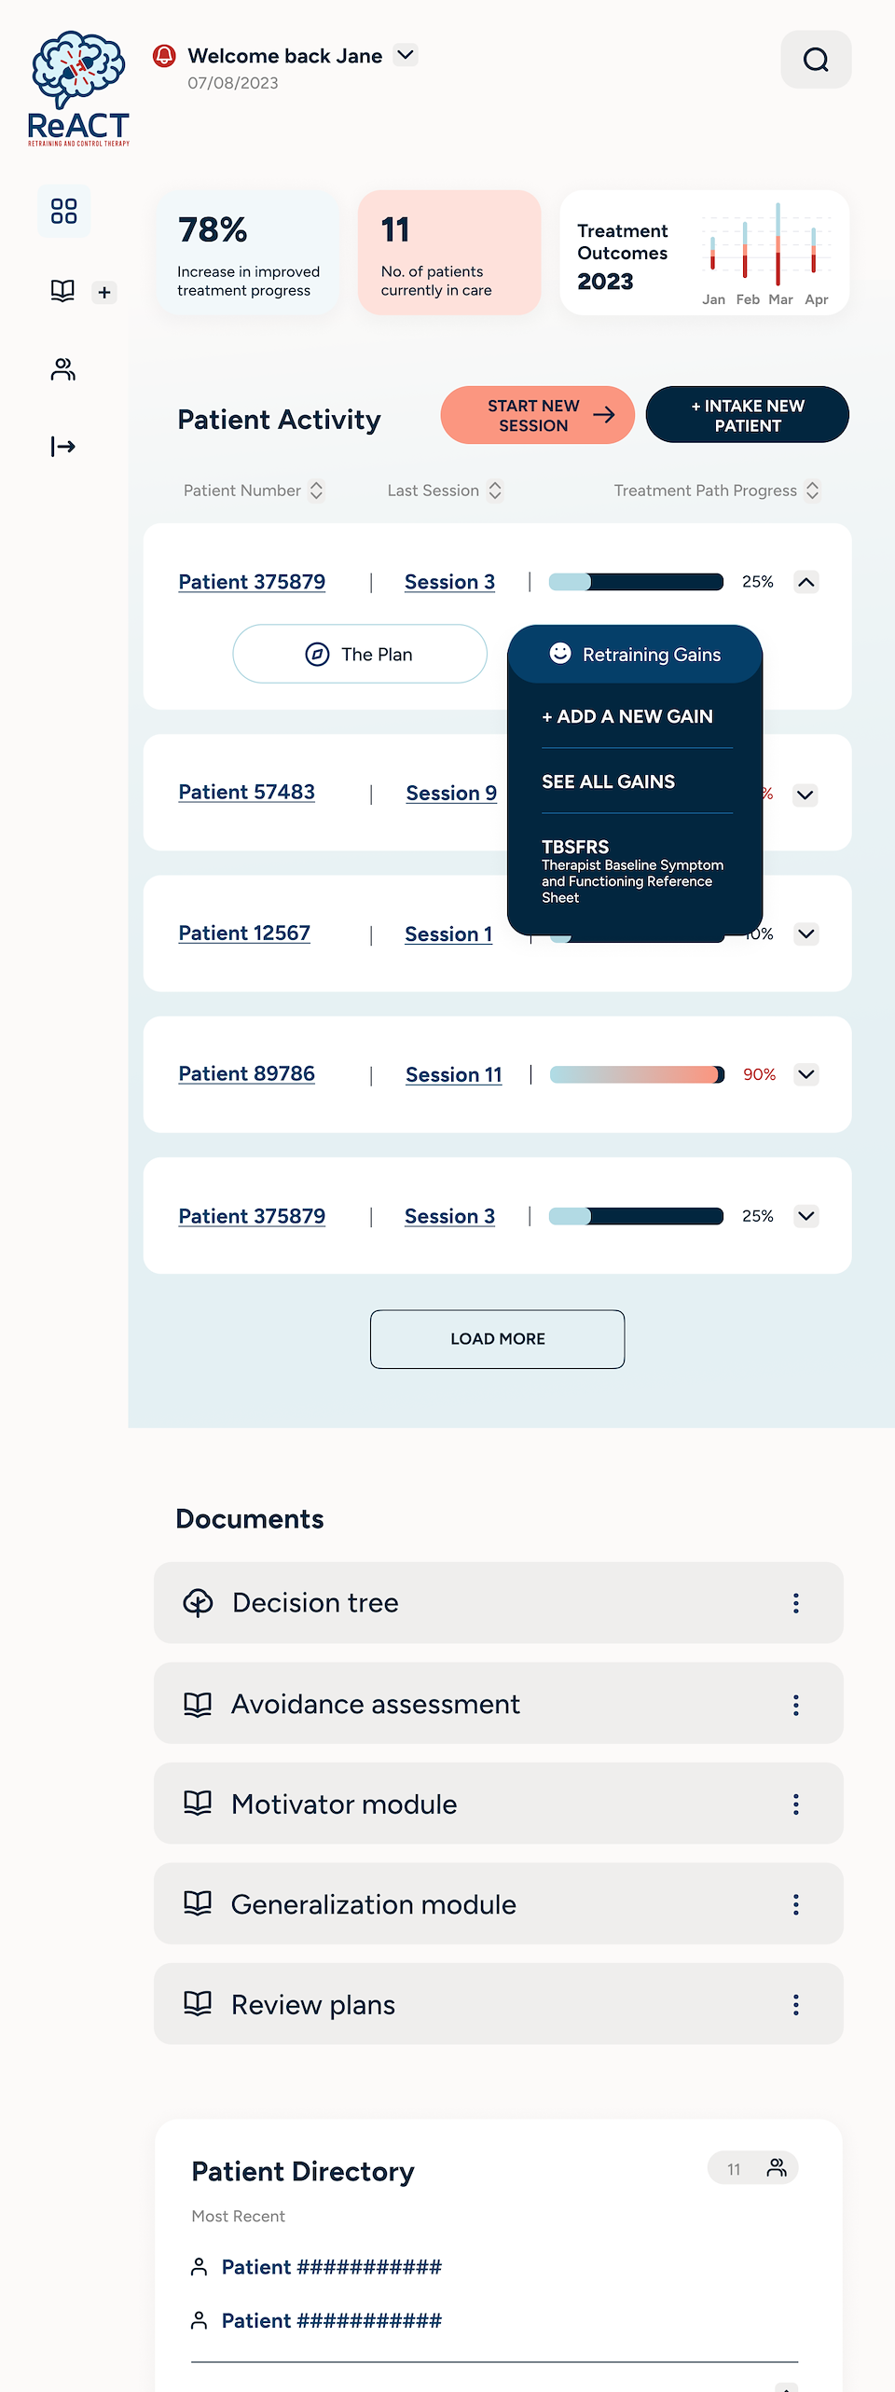Expand the Patient 89786 row chevron
895x2392 pixels.
coord(806,1074)
